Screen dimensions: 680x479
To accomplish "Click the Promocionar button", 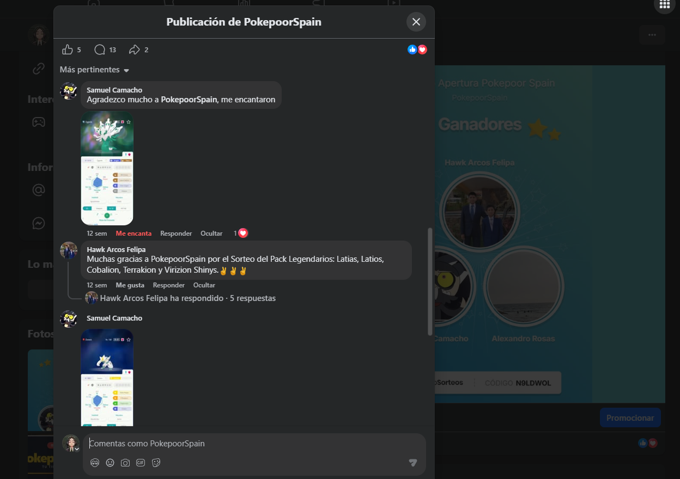I will tap(630, 417).
